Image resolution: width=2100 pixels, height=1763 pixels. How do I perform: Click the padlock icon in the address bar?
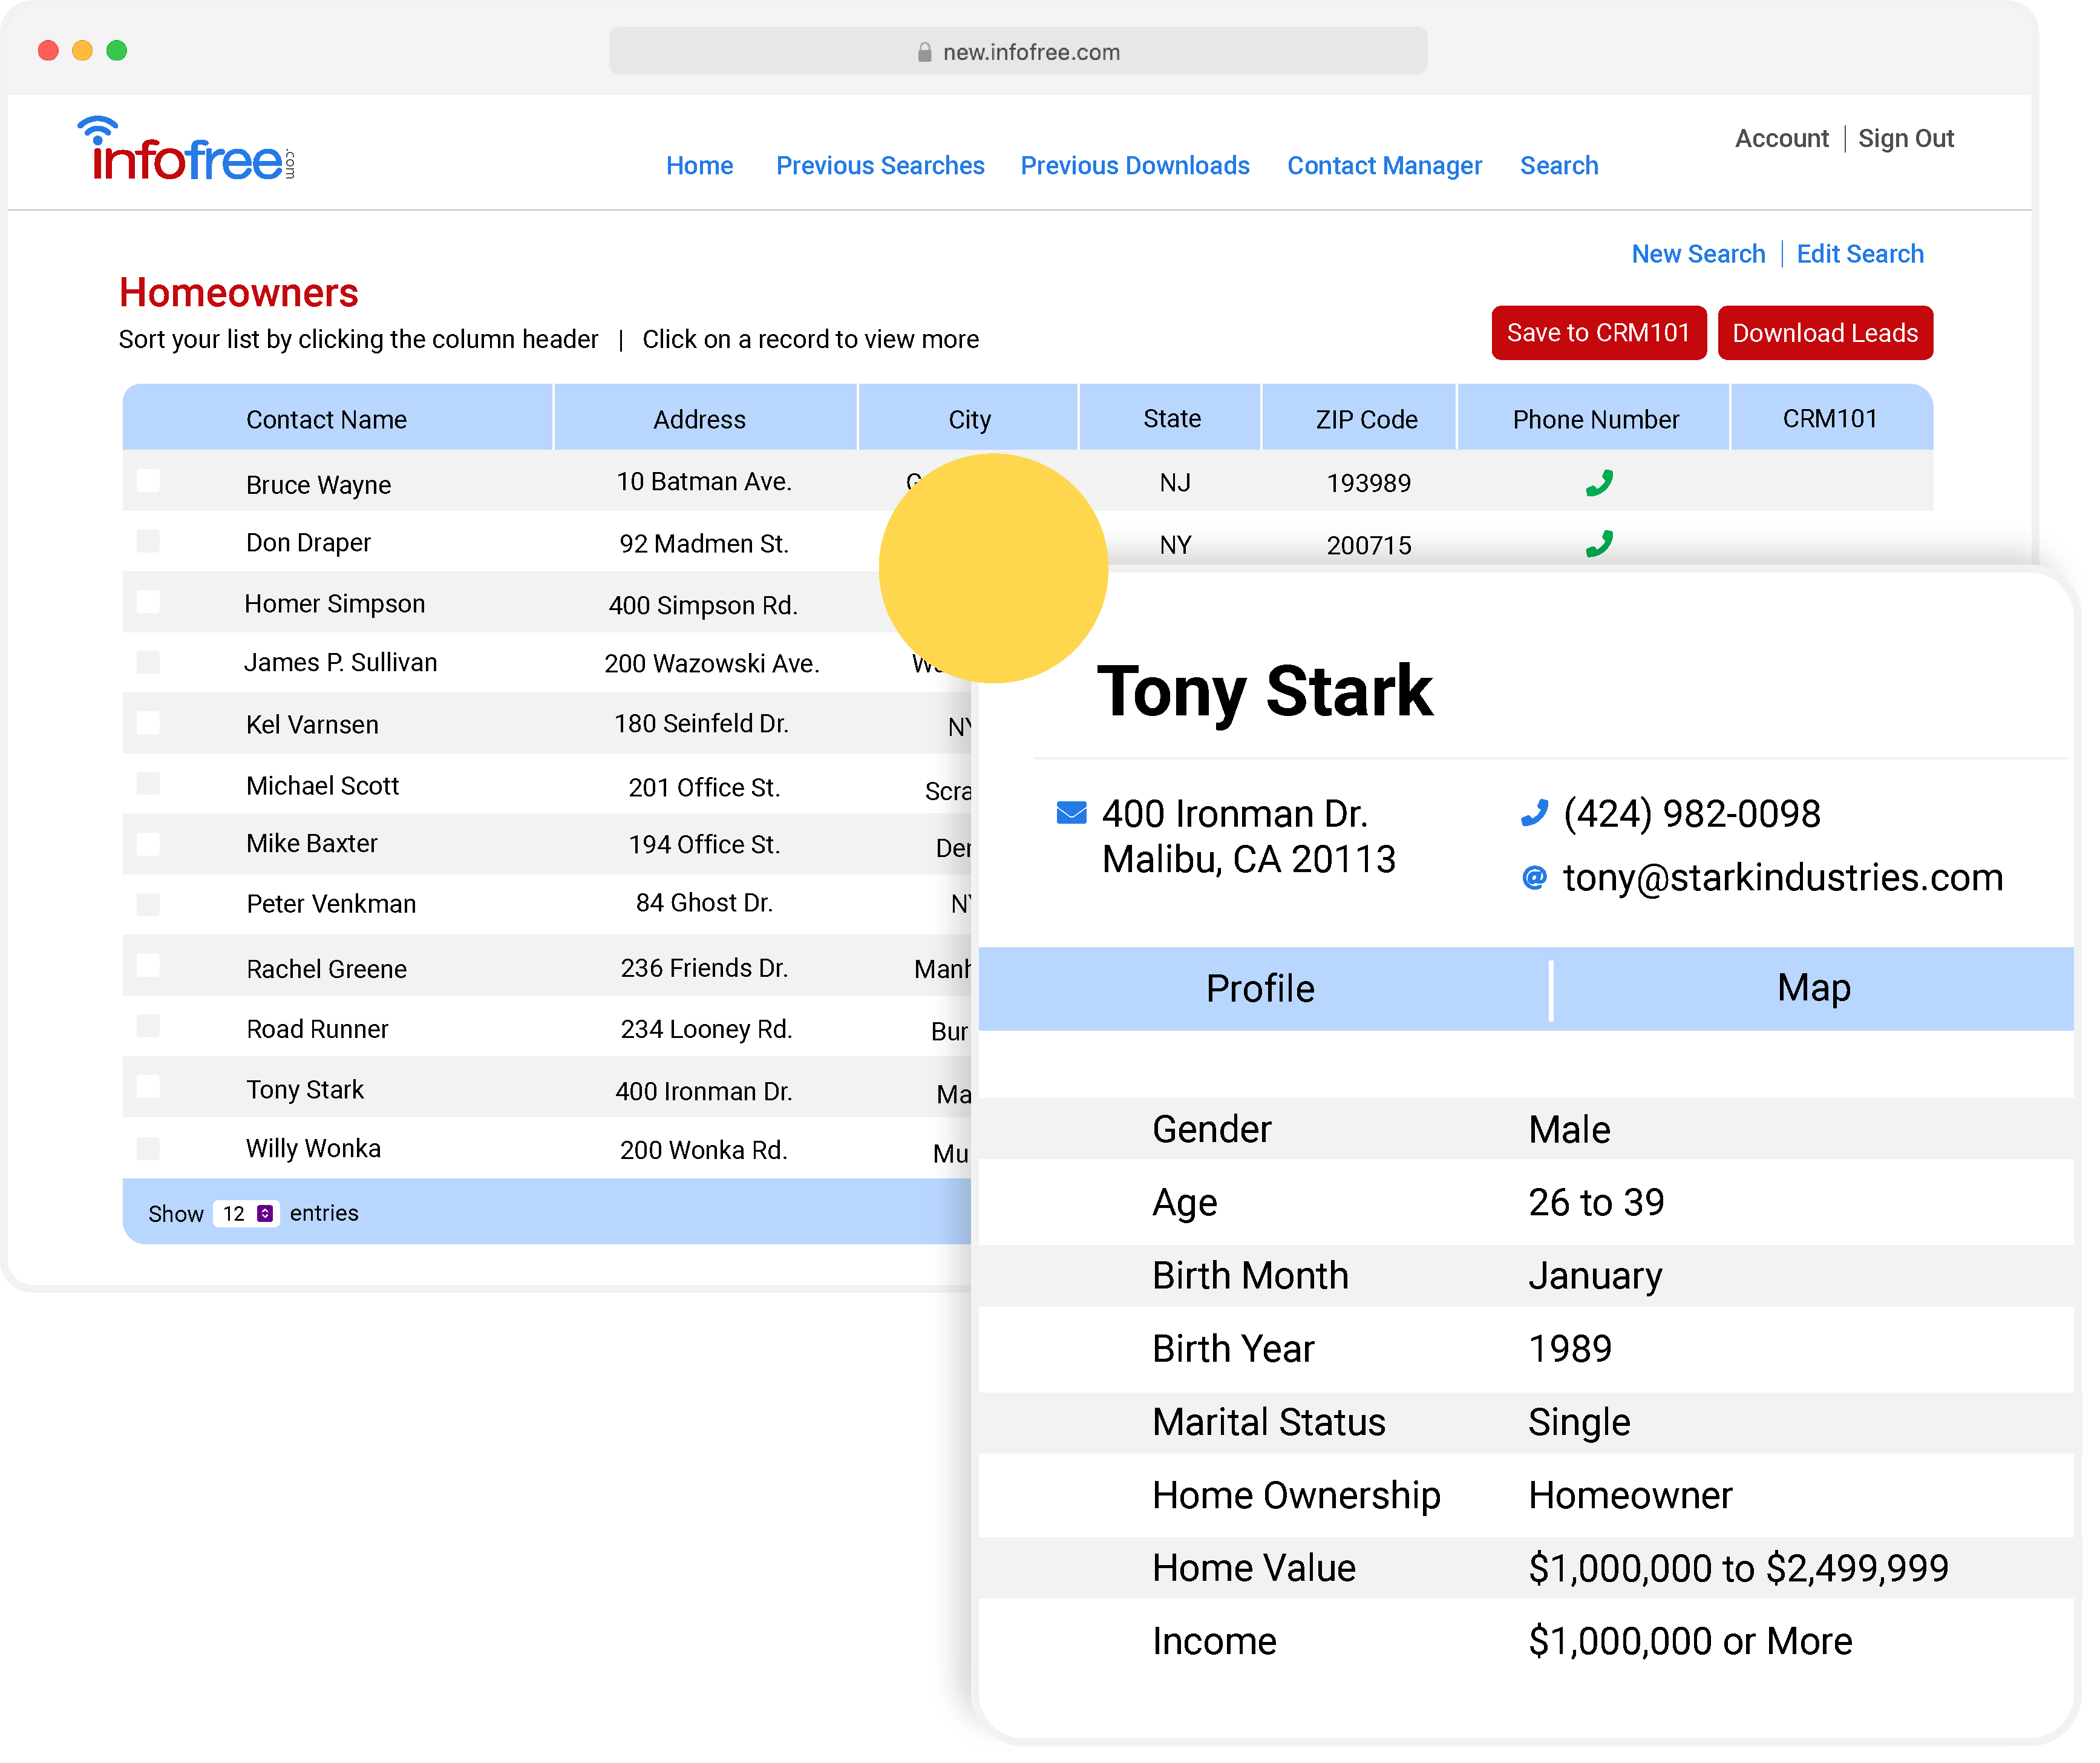point(925,50)
